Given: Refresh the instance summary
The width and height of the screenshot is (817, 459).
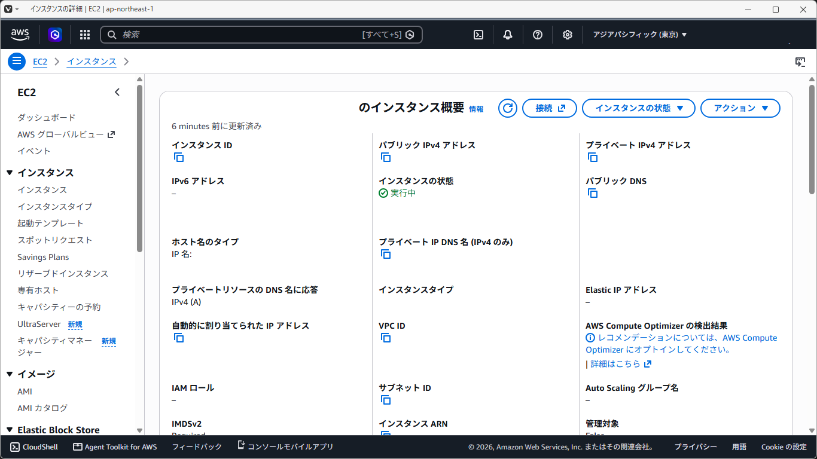Looking at the screenshot, I should coord(508,108).
